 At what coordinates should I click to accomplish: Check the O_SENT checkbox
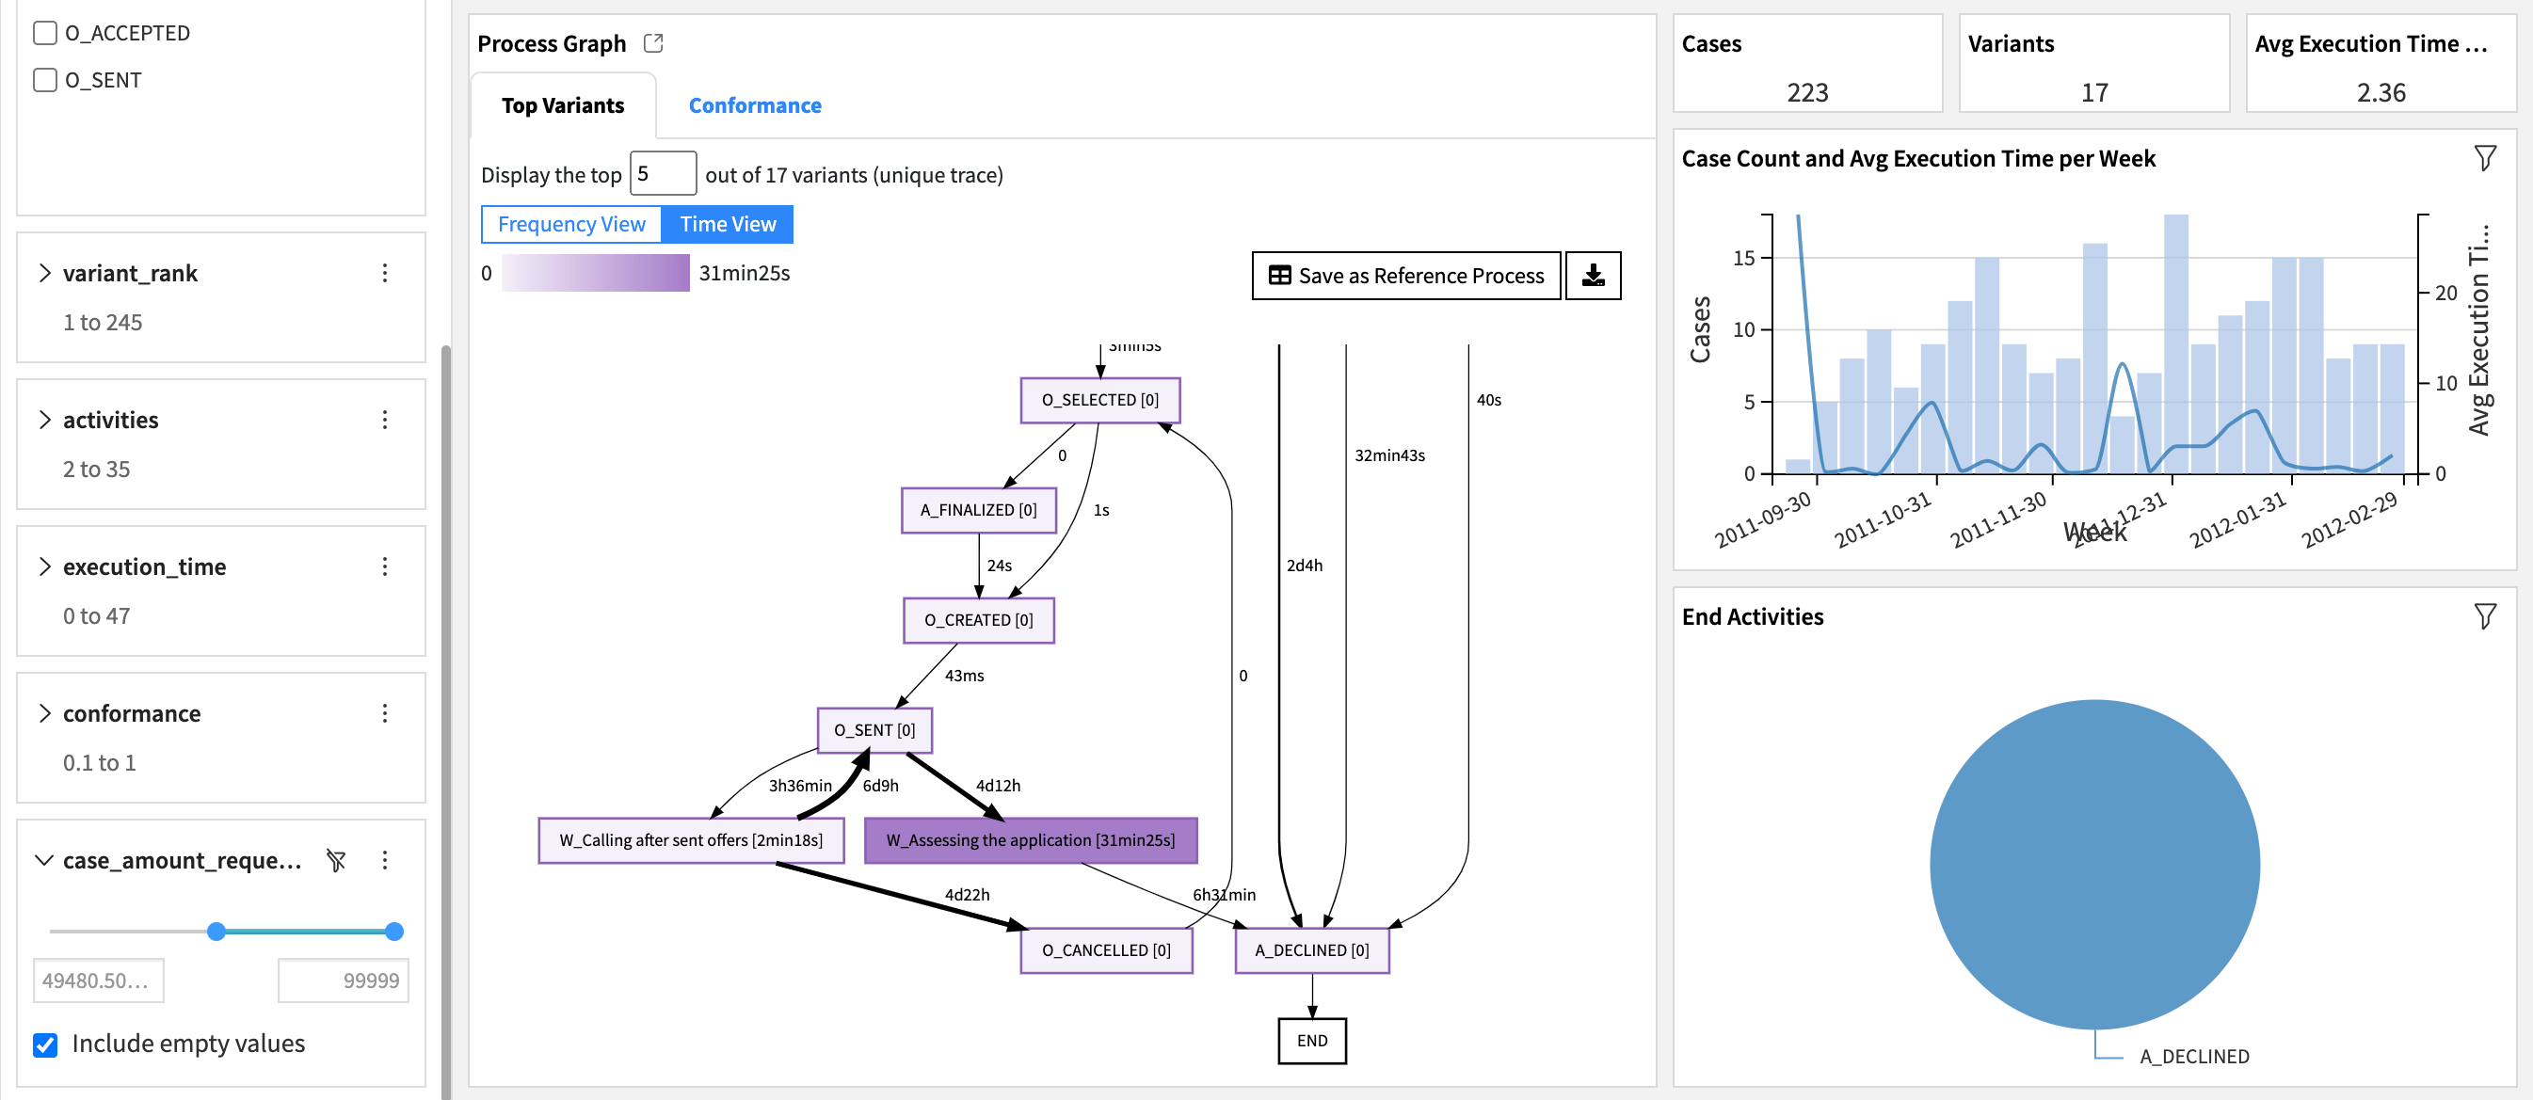point(43,80)
